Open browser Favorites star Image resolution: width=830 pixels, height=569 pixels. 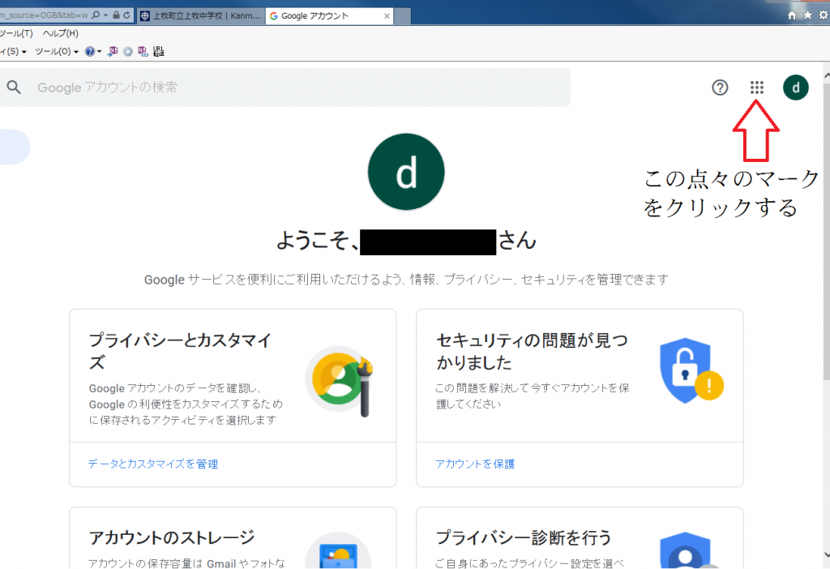(x=808, y=15)
